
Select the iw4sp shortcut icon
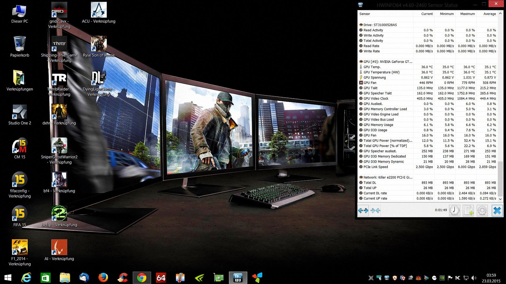(x=59, y=213)
